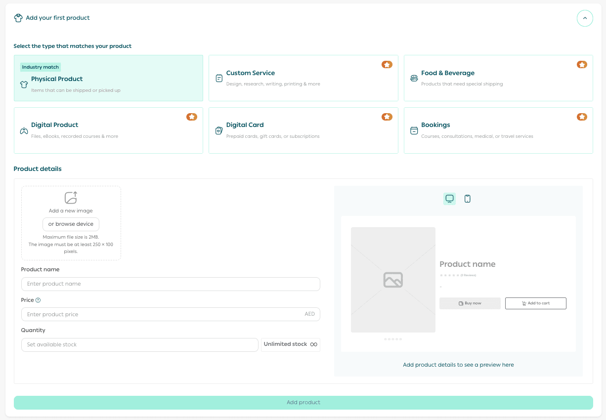606x420 pixels.
Task: Click the premium star badge on Food & Beverage
Action: (x=582, y=65)
